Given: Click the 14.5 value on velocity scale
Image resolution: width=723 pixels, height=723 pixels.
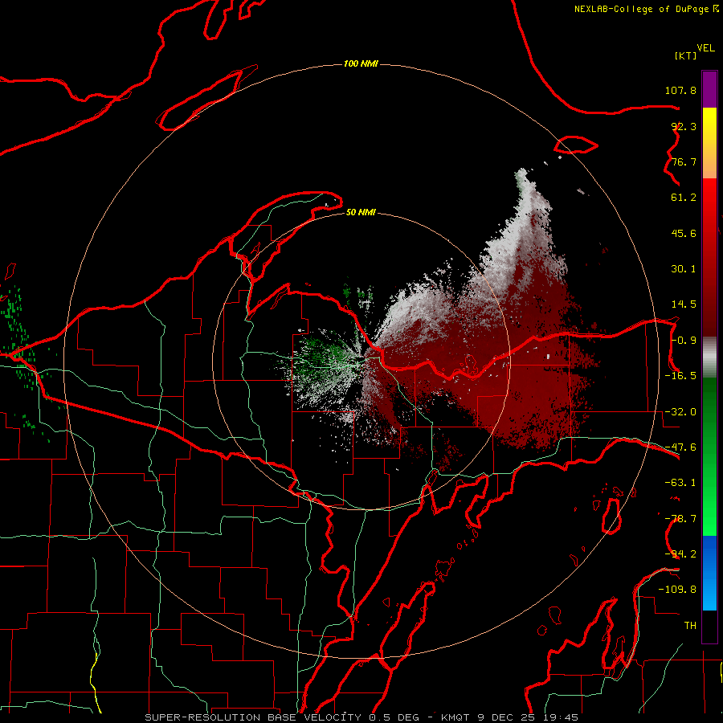Looking at the screenshot, I should (x=684, y=304).
